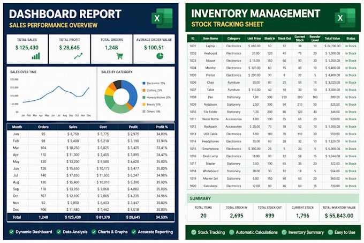Select the orange Clothing 25% legend swatch
364x243 pixels.
[144, 90]
